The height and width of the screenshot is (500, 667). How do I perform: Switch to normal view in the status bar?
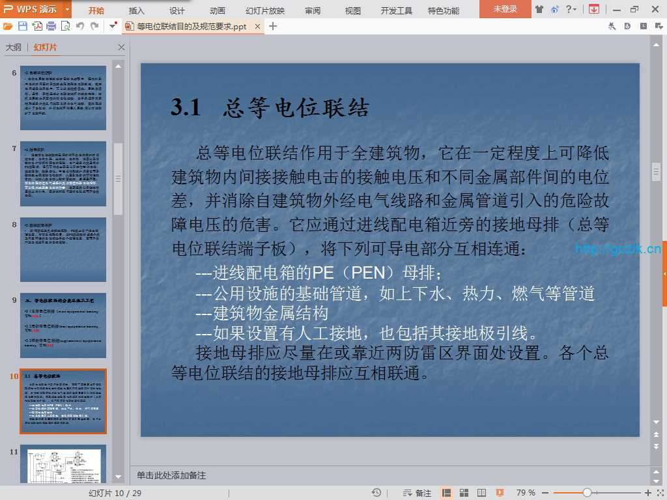click(x=447, y=493)
